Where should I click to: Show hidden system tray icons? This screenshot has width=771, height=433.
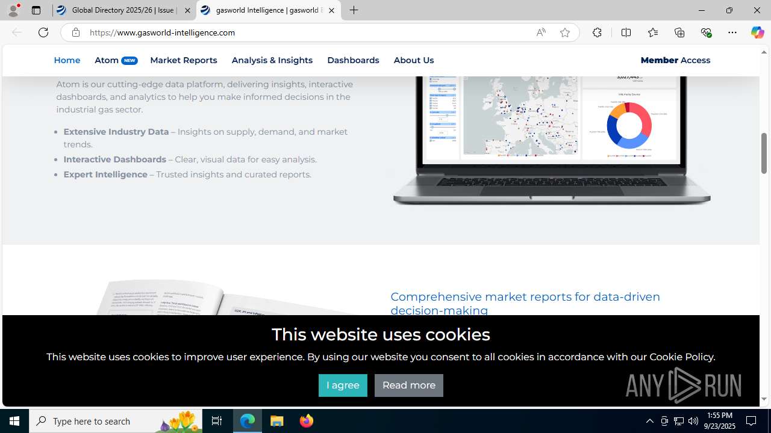(x=649, y=421)
